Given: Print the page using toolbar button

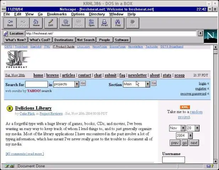Looking at the screenshot, I should [105, 23].
